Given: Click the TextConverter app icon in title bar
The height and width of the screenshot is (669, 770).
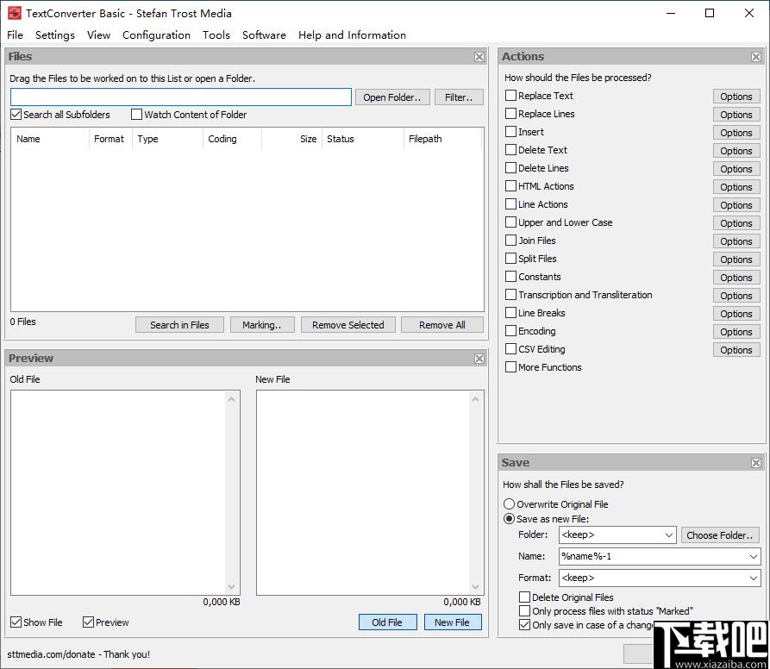Looking at the screenshot, I should point(15,13).
